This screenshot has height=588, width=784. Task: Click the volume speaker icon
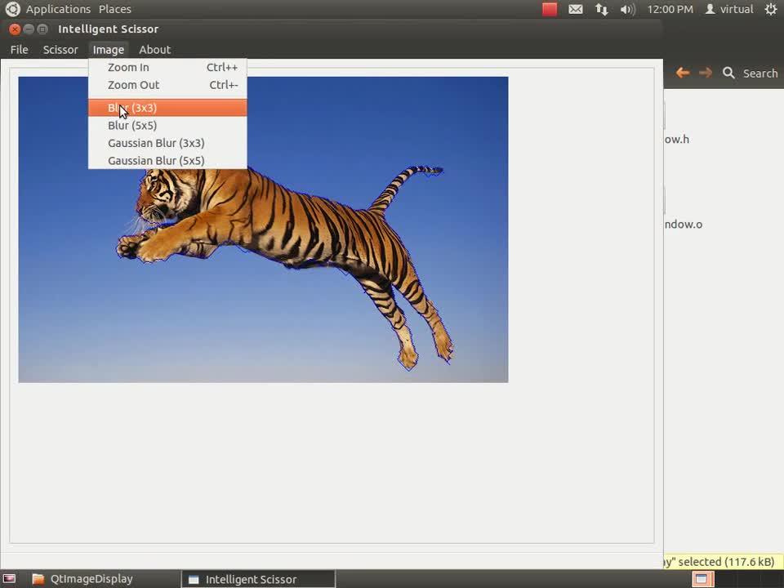tap(627, 9)
